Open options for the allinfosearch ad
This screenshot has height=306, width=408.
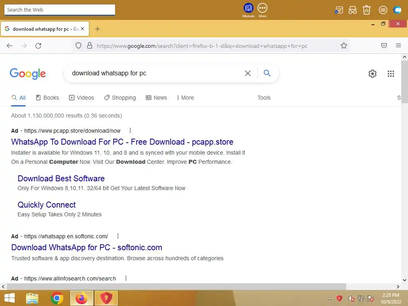(126, 278)
